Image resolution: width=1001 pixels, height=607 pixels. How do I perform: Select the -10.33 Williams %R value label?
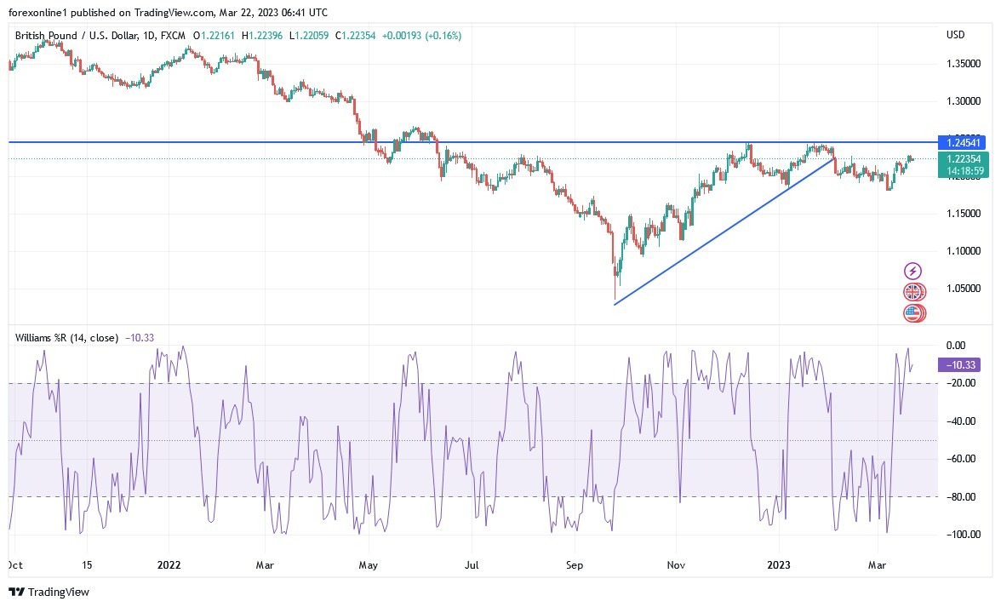pyautogui.click(x=958, y=364)
